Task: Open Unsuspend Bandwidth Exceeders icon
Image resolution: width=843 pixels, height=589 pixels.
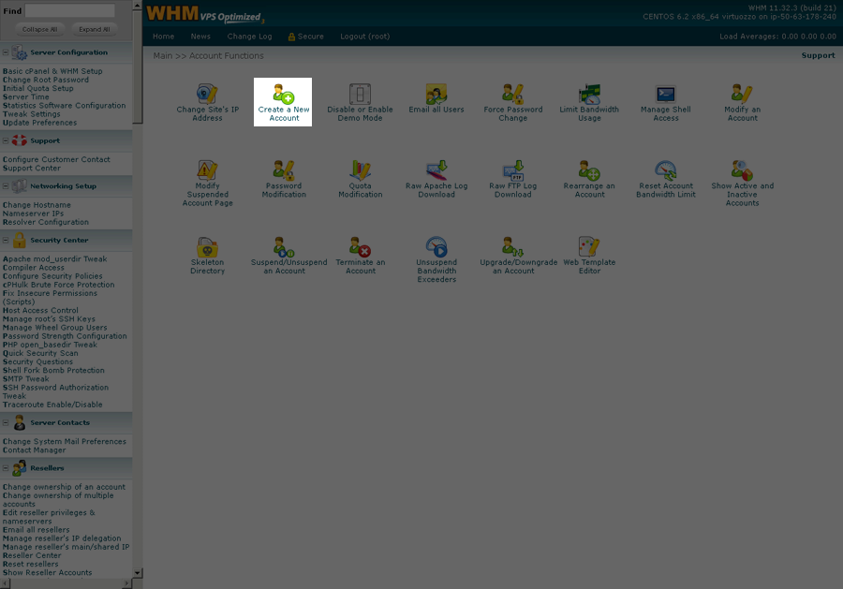Action: pos(436,246)
